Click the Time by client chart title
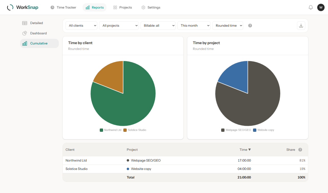This screenshot has width=328, height=193. (80, 43)
